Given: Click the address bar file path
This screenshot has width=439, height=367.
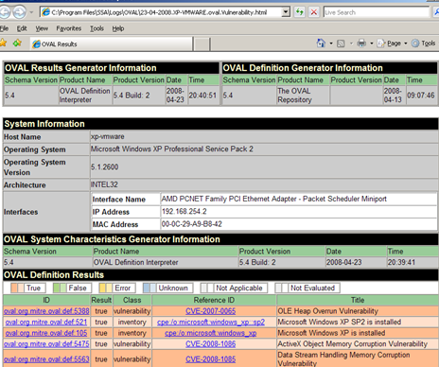Looking at the screenshot, I should click(x=159, y=12).
